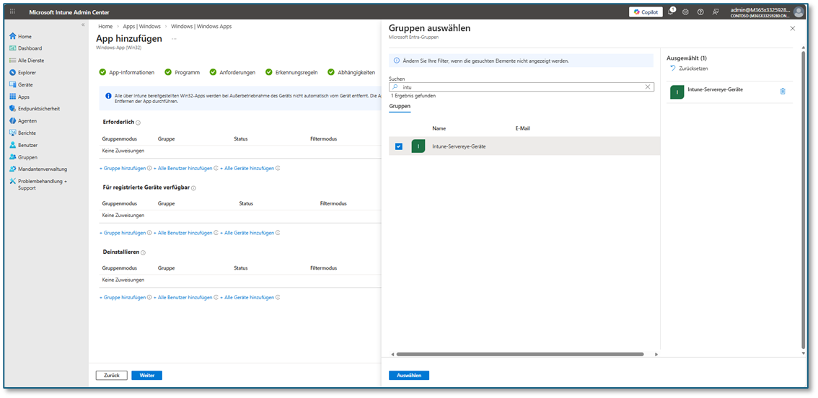
Task: Click the Weiter button
Action: [147, 375]
